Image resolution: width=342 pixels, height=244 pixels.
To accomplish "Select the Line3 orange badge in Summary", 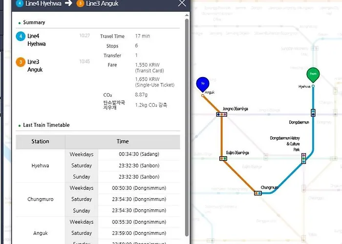I will [x=21, y=62].
